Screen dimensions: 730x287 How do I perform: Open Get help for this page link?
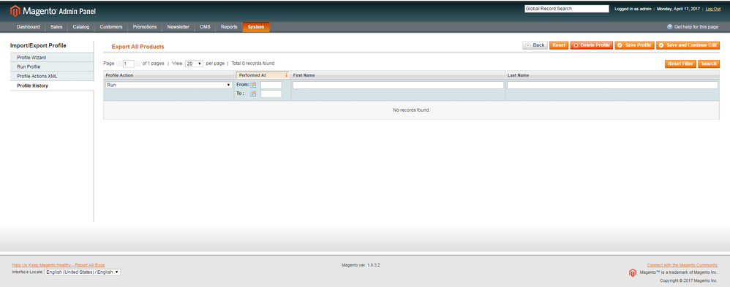(x=696, y=27)
